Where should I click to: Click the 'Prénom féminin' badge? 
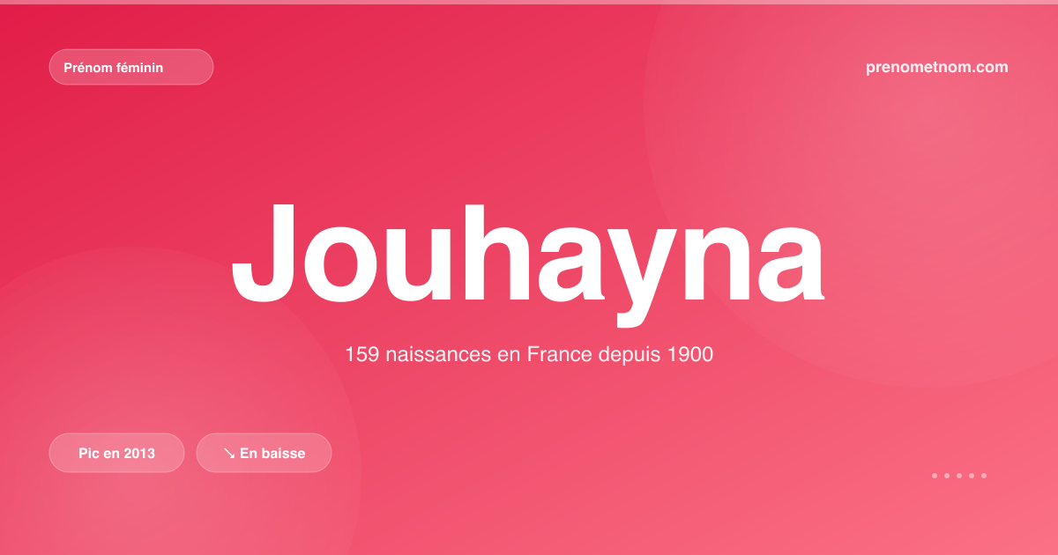[x=131, y=67]
